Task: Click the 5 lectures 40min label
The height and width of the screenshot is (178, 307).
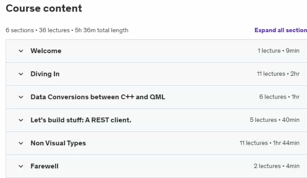Action: tap(275, 120)
